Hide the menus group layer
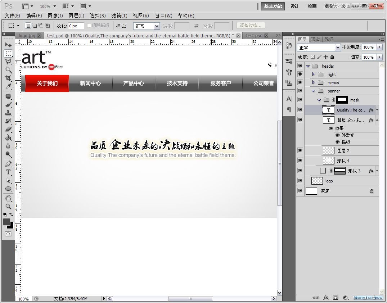The height and width of the screenshot is (303, 387). click(300, 82)
